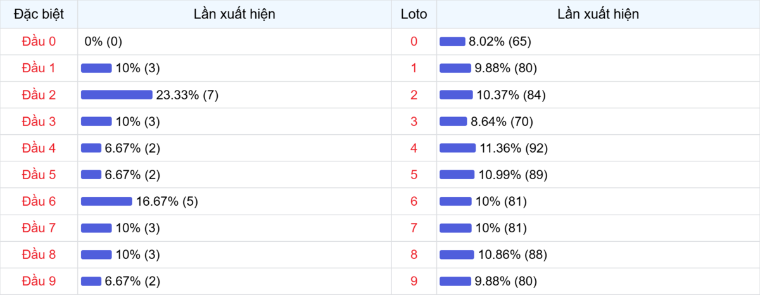Click Loto number 0
This screenshot has height=295, width=760.
[414, 42]
